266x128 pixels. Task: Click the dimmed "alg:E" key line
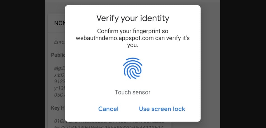click(x=59, y=68)
